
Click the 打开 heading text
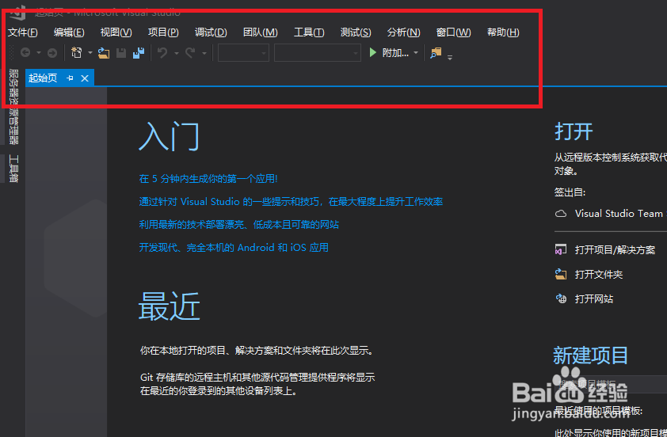(x=574, y=131)
